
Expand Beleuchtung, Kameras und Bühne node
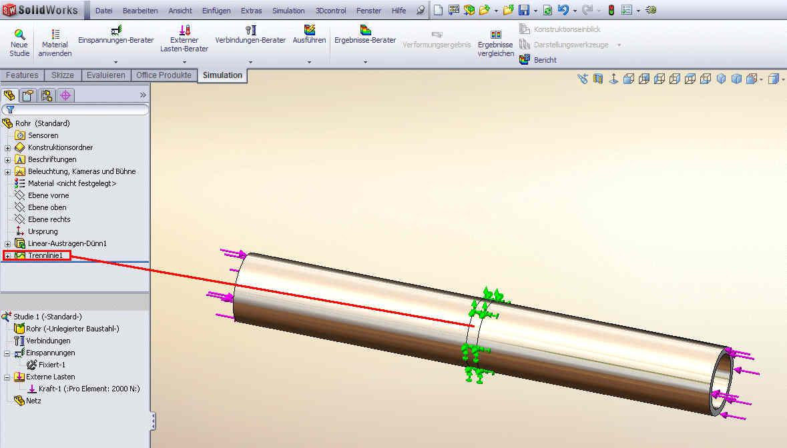point(7,172)
